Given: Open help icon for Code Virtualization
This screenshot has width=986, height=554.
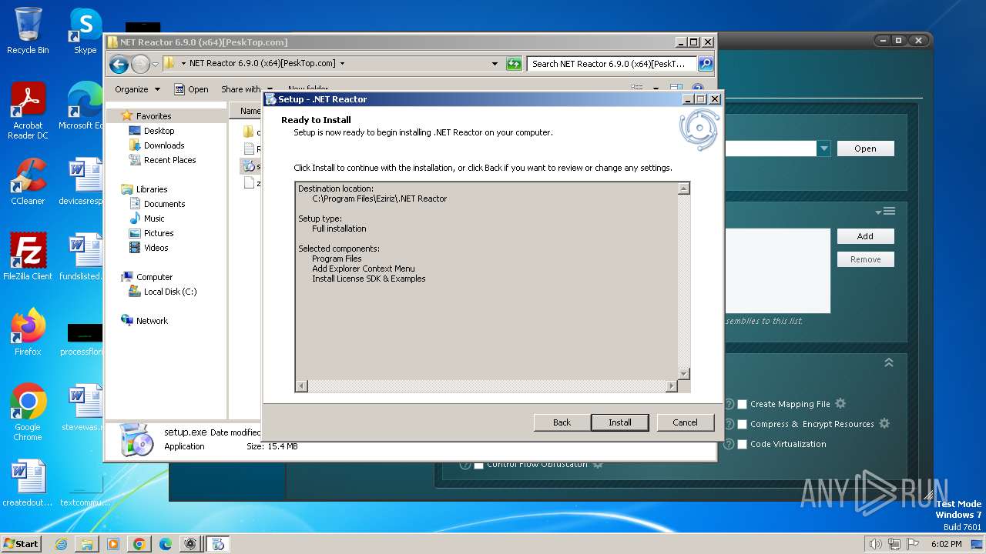Looking at the screenshot, I should [729, 444].
